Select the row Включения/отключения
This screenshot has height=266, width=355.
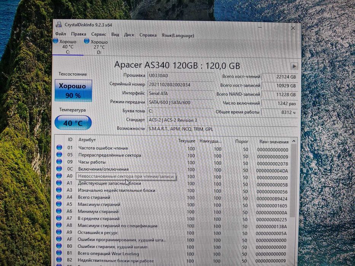coord(172,169)
